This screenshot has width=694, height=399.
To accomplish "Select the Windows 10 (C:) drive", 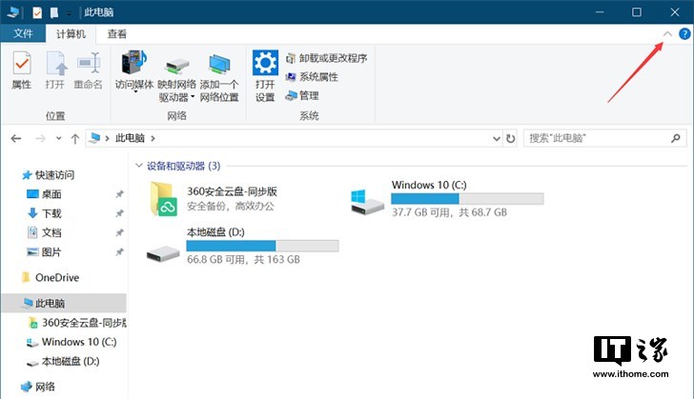I will coord(447,199).
